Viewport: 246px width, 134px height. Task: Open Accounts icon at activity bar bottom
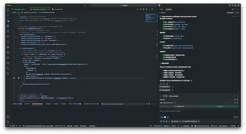tap(8, 117)
